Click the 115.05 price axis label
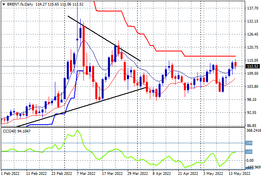This screenshot has height=178, width=261. click(x=253, y=60)
